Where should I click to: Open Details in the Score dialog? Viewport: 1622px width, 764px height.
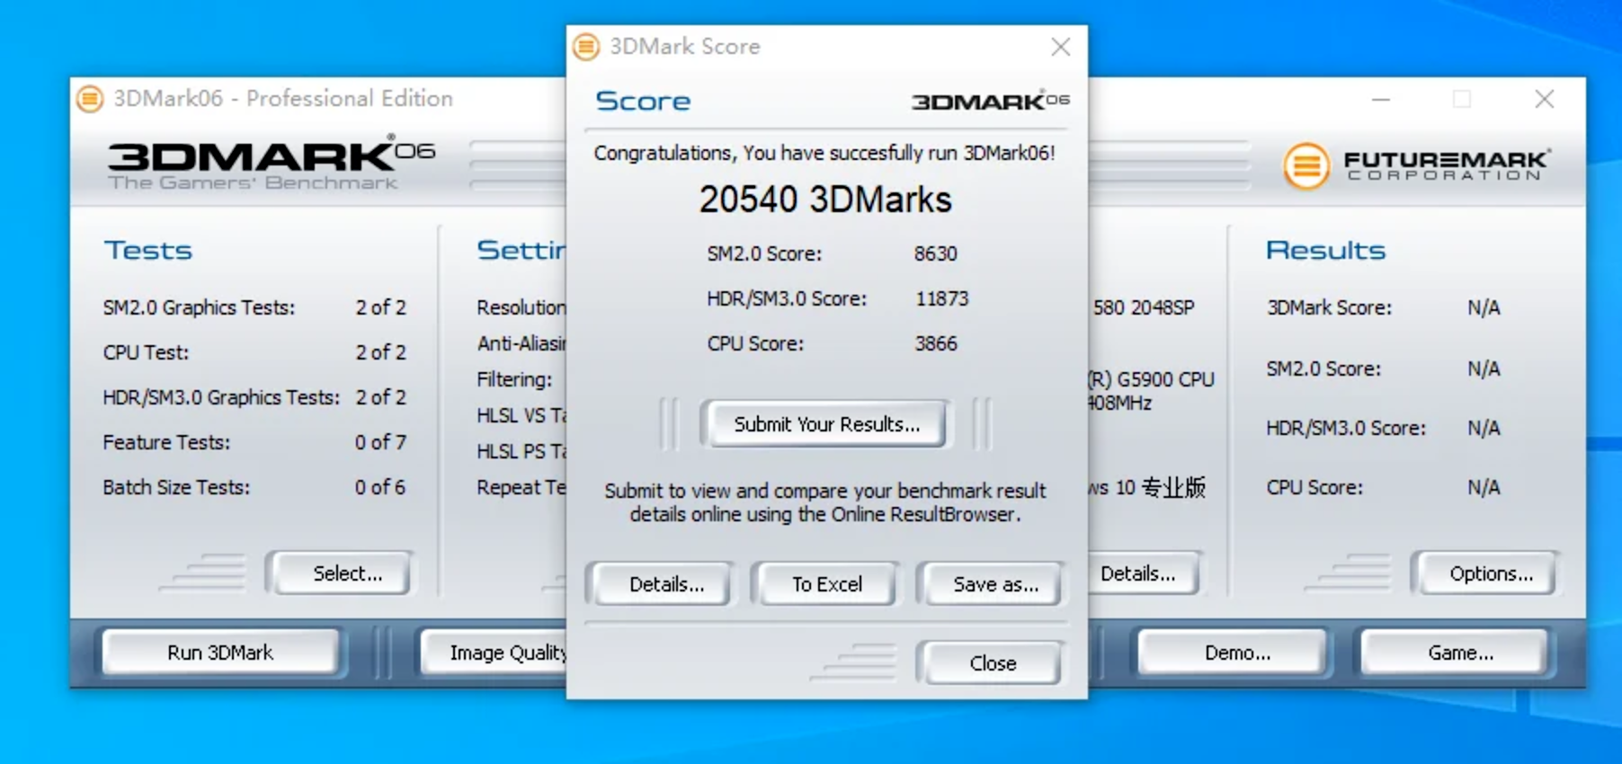click(x=666, y=584)
